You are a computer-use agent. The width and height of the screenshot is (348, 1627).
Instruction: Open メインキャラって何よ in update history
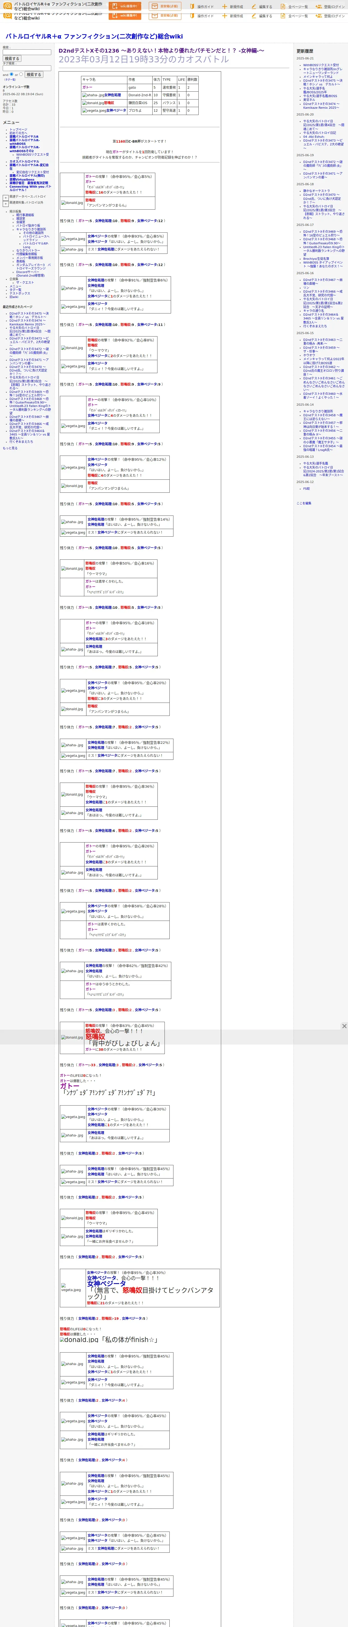coord(318,77)
